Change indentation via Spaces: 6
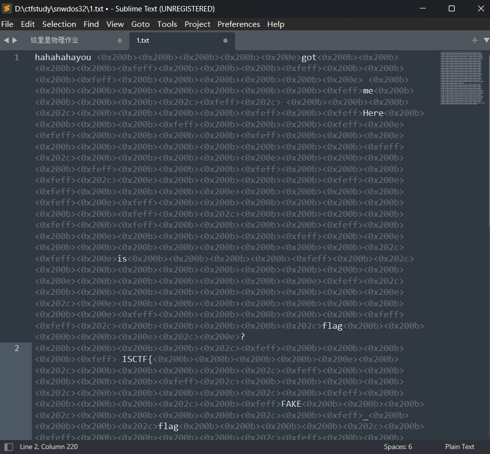The height and width of the screenshot is (454, 490). pyautogui.click(x=398, y=447)
